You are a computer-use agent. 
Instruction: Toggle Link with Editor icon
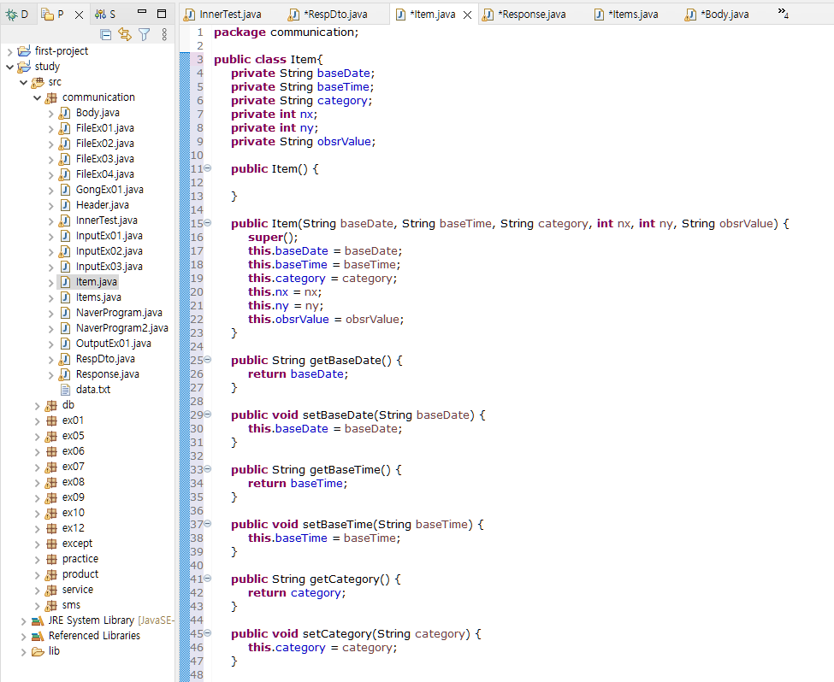click(x=125, y=34)
